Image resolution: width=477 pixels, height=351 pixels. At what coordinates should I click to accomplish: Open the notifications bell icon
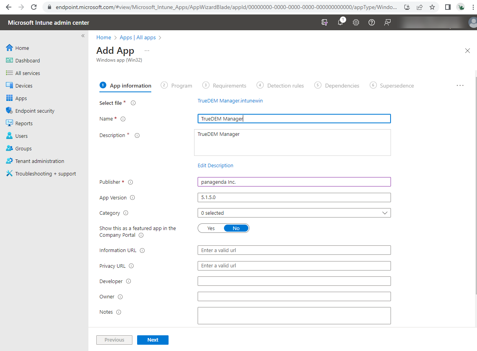tap(340, 22)
